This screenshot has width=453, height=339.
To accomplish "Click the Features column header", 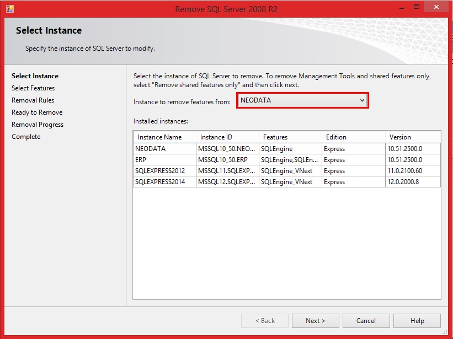I will (x=290, y=137).
